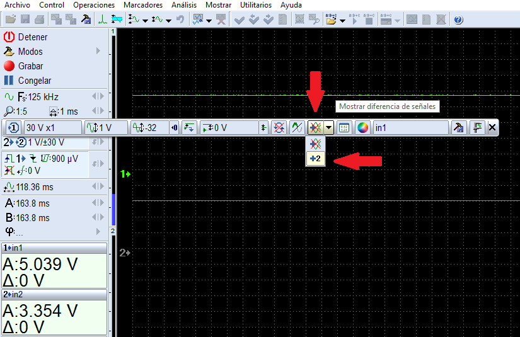Click the show signal difference icon
The height and width of the screenshot is (337, 520).
(316, 128)
